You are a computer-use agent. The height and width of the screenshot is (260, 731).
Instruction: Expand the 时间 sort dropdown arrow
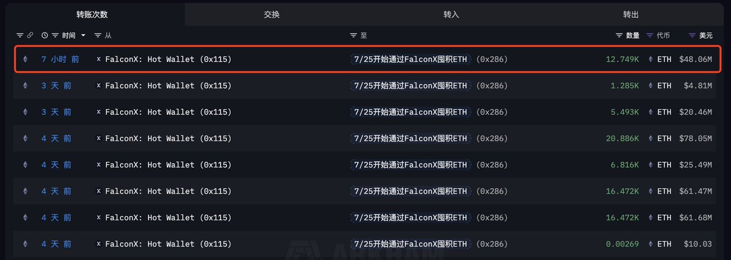tap(83, 36)
